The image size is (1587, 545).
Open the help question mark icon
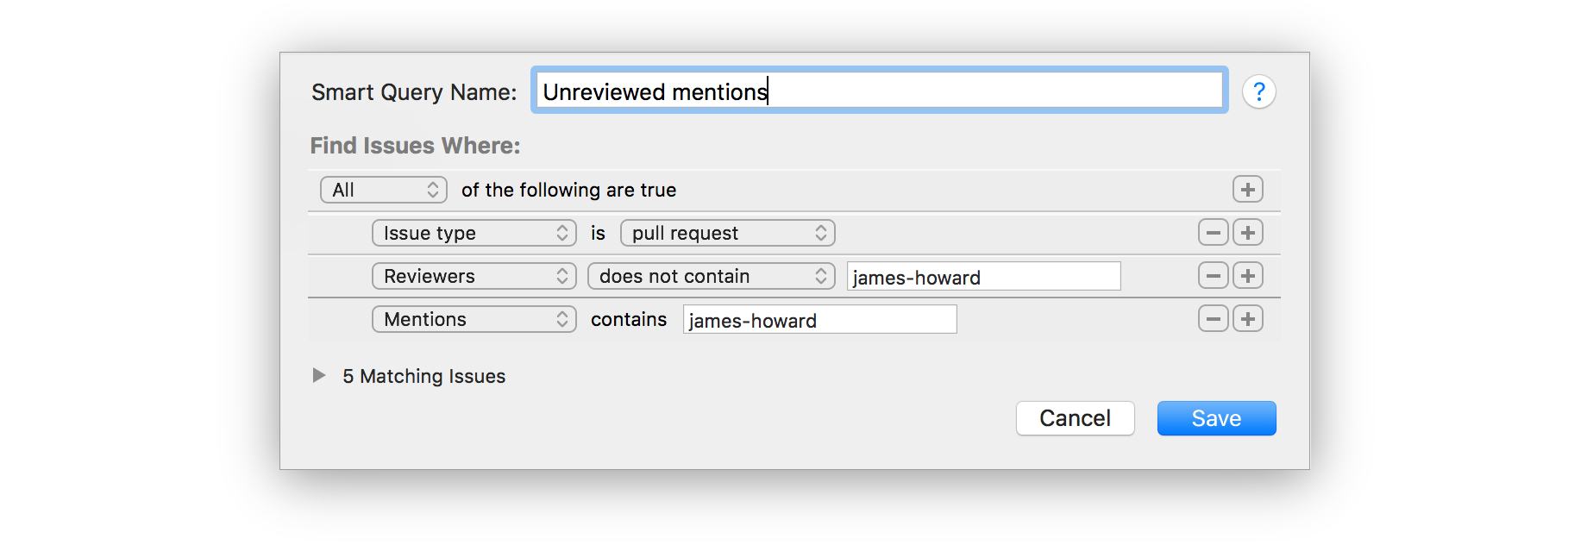1259,91
